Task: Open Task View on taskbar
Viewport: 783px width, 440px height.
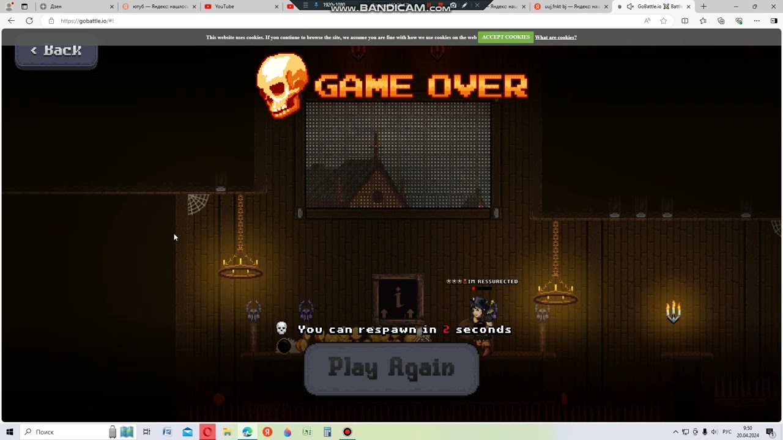Action: pos(147,432)
